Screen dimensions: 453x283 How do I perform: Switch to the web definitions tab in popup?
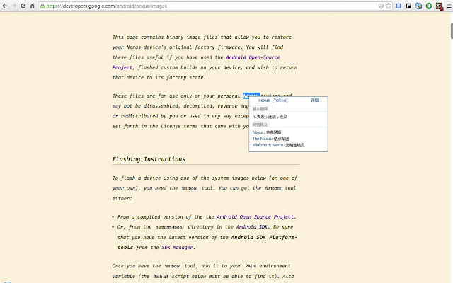pyautogui.click(x=260, y=125)
